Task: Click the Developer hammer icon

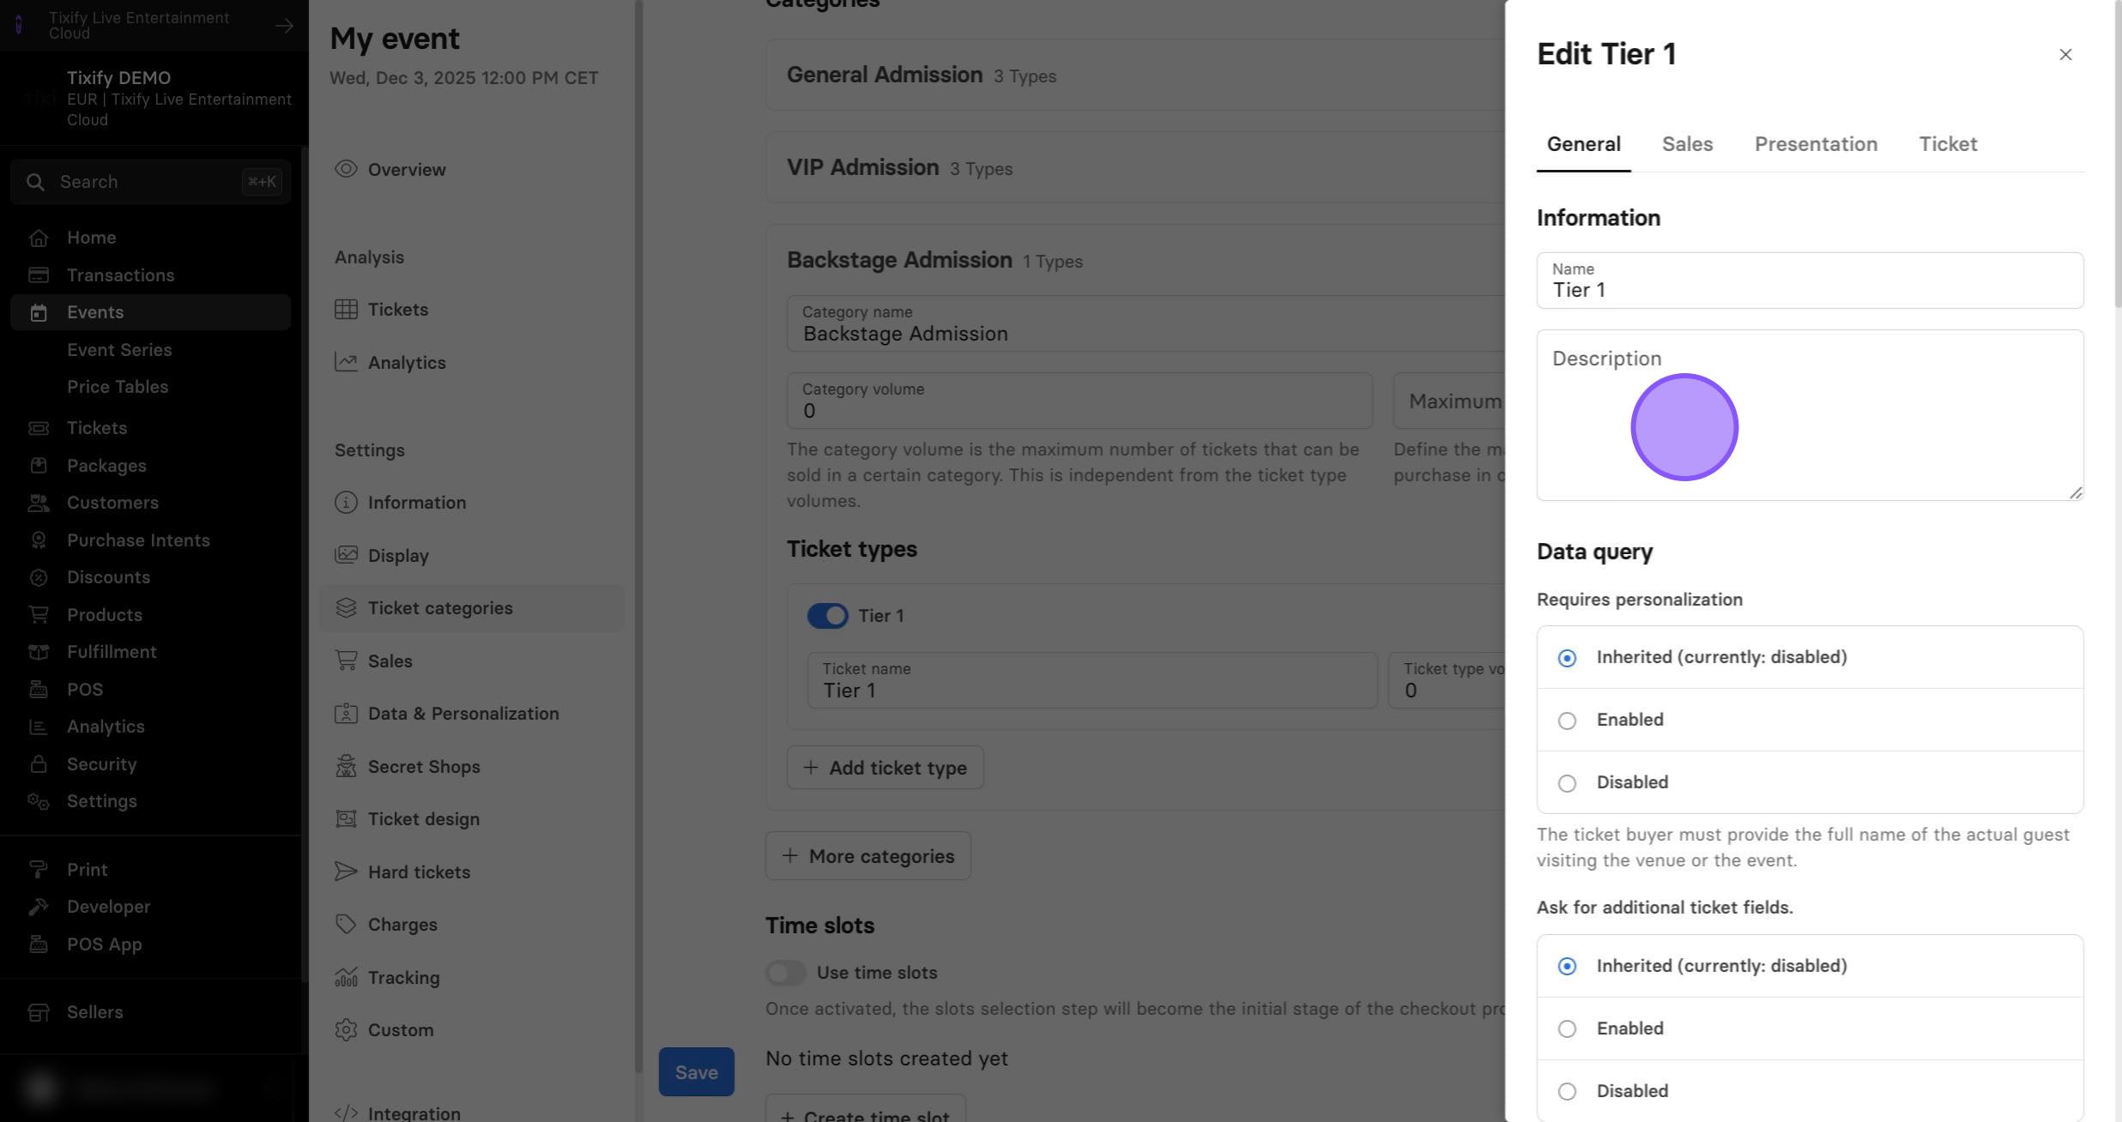Action: point(39,907)
